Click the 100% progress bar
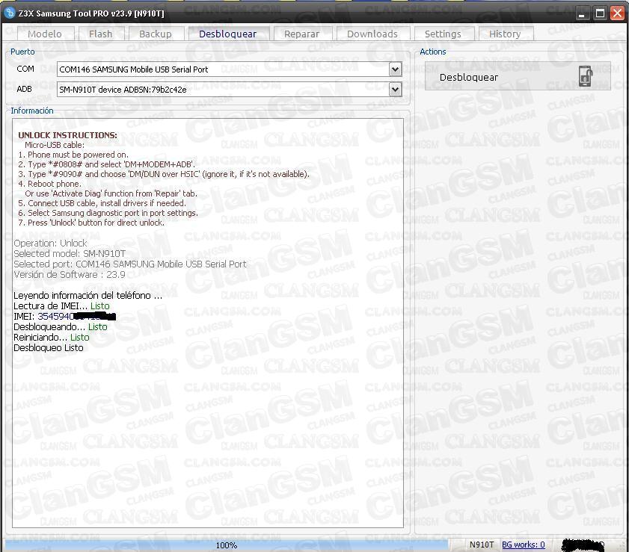629x552 pixels. click(227, 545)
